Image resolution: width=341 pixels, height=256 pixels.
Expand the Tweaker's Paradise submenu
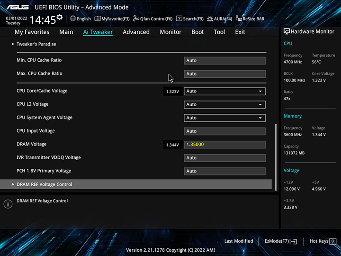(x=36, y=44)
